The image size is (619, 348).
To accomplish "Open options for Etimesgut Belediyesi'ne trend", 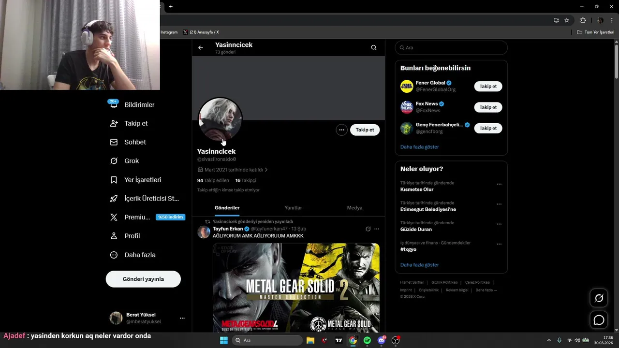I will click(x=499, y=204).
